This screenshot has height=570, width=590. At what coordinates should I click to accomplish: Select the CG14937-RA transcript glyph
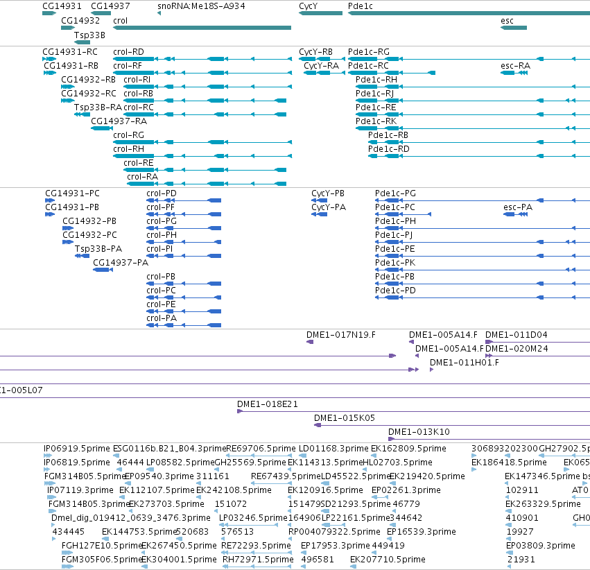[102, 128]
